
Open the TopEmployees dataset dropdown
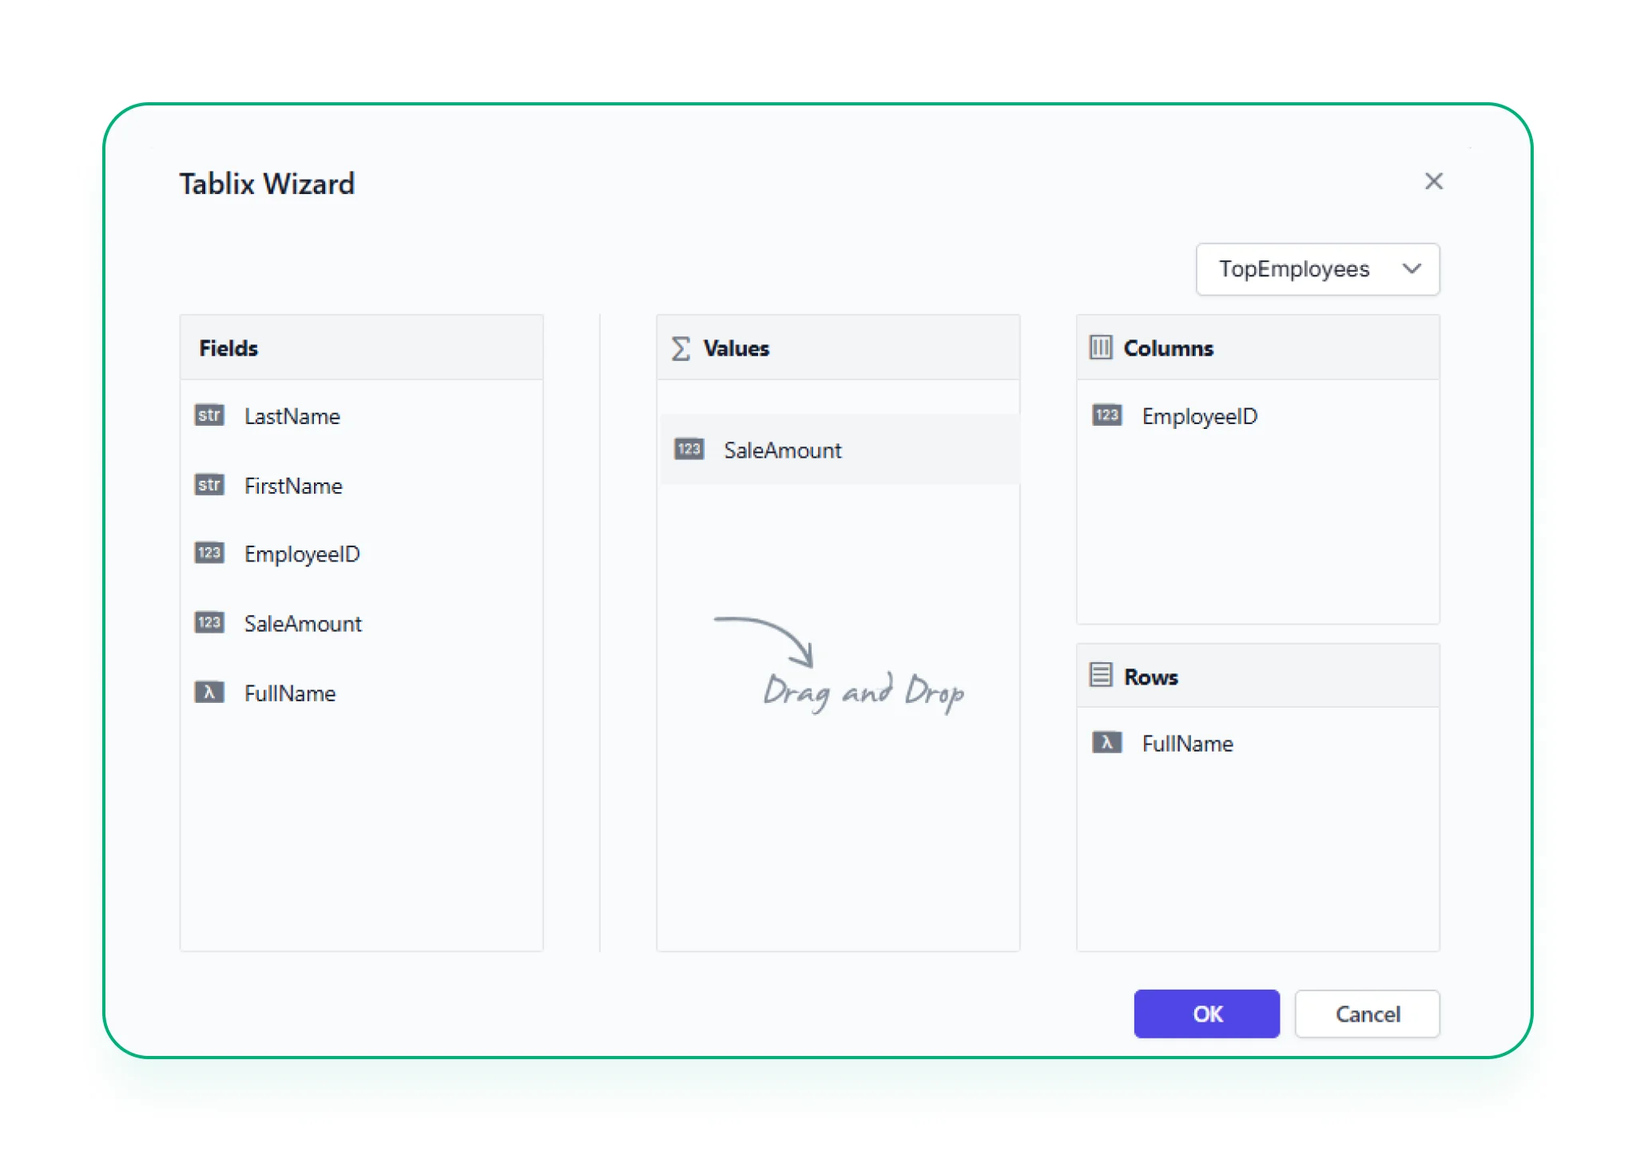pos(1293,269)
